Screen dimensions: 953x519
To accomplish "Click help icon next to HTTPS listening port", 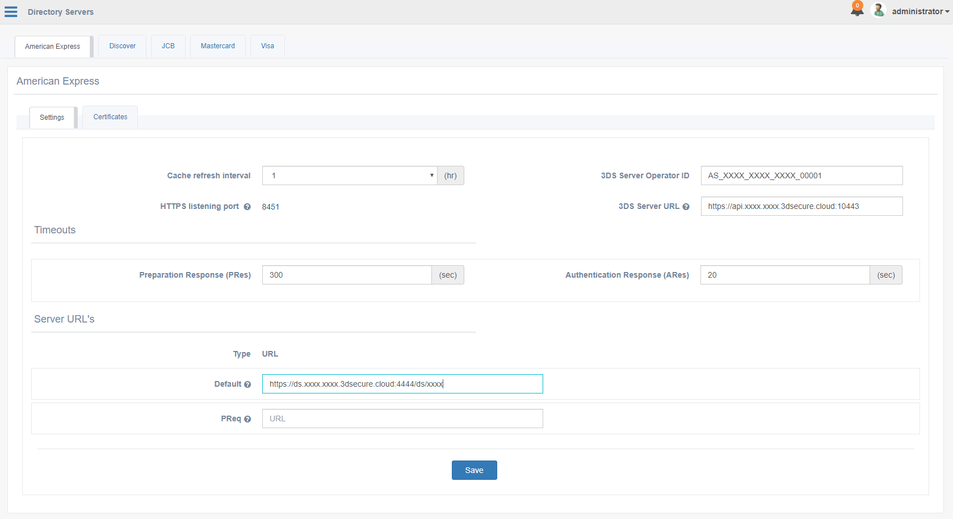I will (x=247, y=207).
